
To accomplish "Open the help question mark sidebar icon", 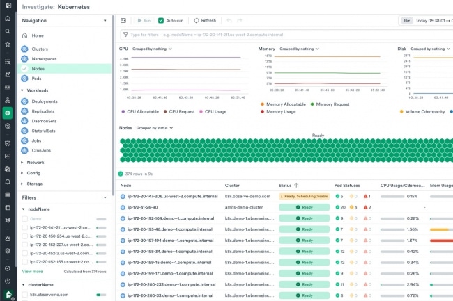I will [8, 281].
